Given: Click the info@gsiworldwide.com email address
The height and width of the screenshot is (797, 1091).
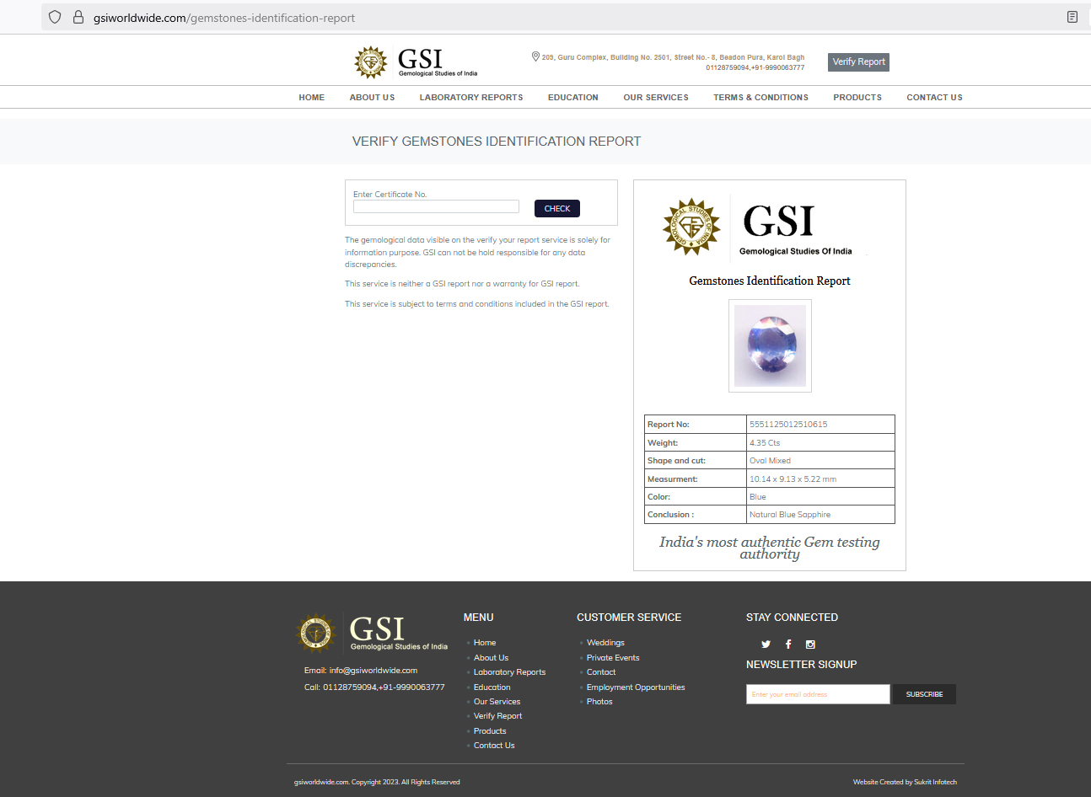Looking at the screenshot, I should 374,671.
